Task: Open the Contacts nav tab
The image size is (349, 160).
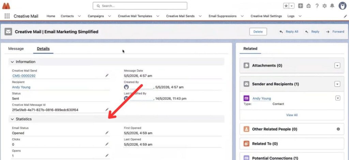Action: click(x=67, y=16)
